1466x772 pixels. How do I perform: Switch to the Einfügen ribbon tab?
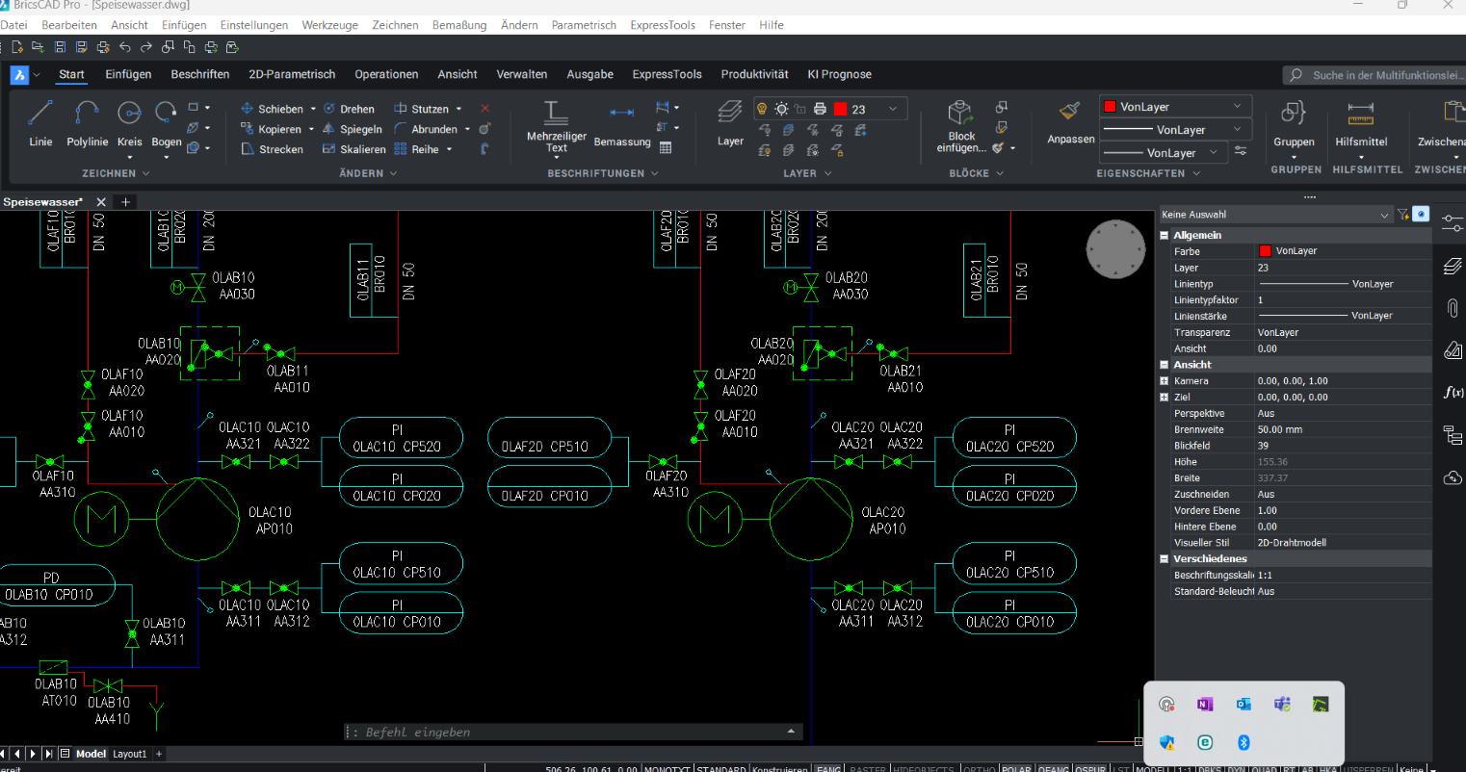(x=128, y=74)
